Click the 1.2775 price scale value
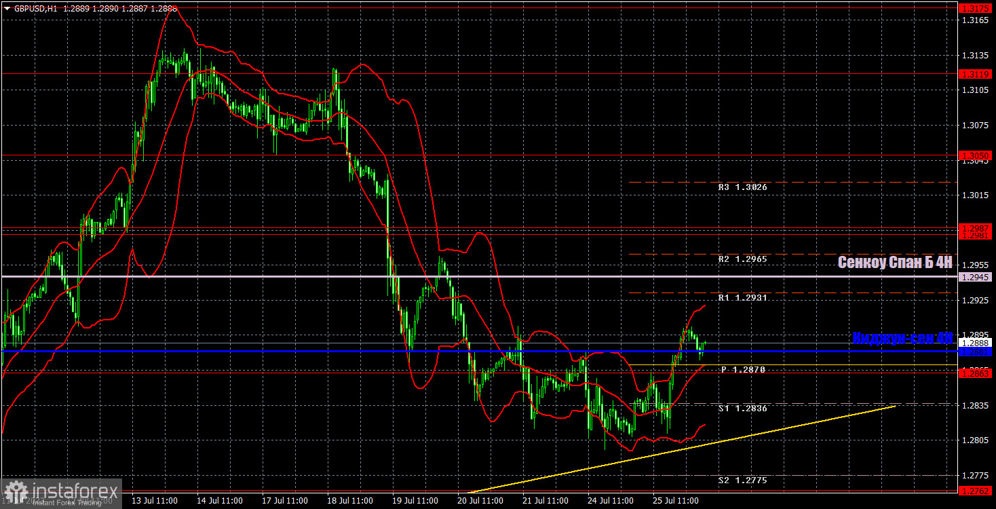The image size is (996, 509). (975, 475)
